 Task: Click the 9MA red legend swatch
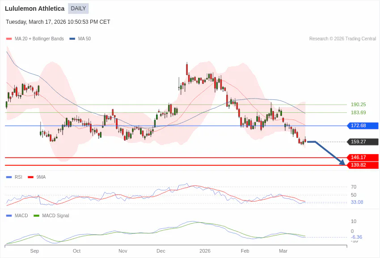[30, 177]
